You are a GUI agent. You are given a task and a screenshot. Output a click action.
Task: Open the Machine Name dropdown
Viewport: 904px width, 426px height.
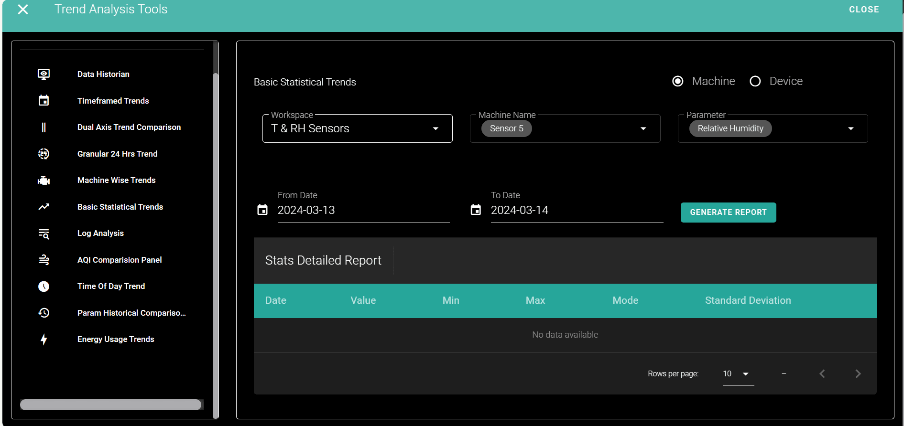pos(643,128)
